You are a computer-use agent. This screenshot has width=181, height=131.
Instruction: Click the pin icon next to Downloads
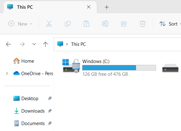(x=50, y=111)
